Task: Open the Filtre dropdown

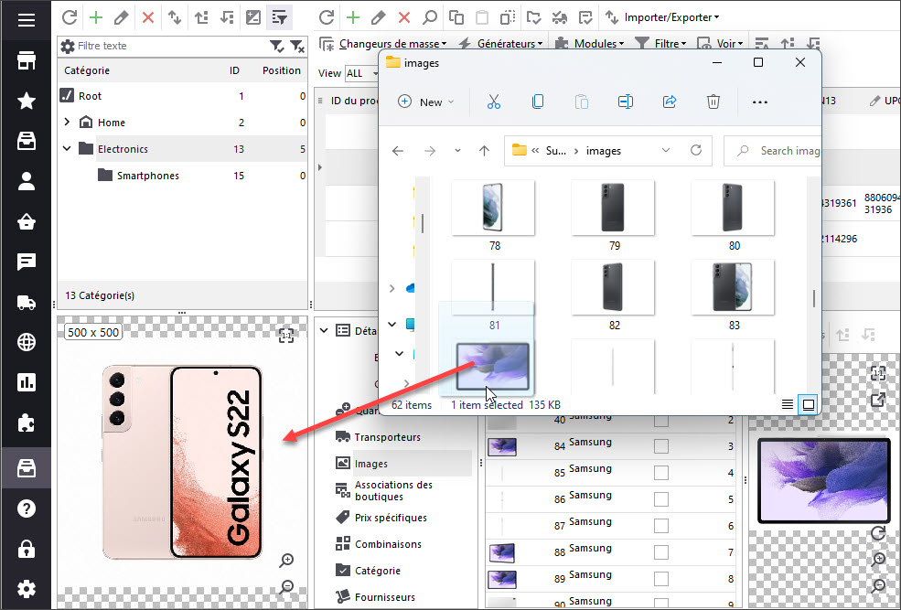Action: 660,44
